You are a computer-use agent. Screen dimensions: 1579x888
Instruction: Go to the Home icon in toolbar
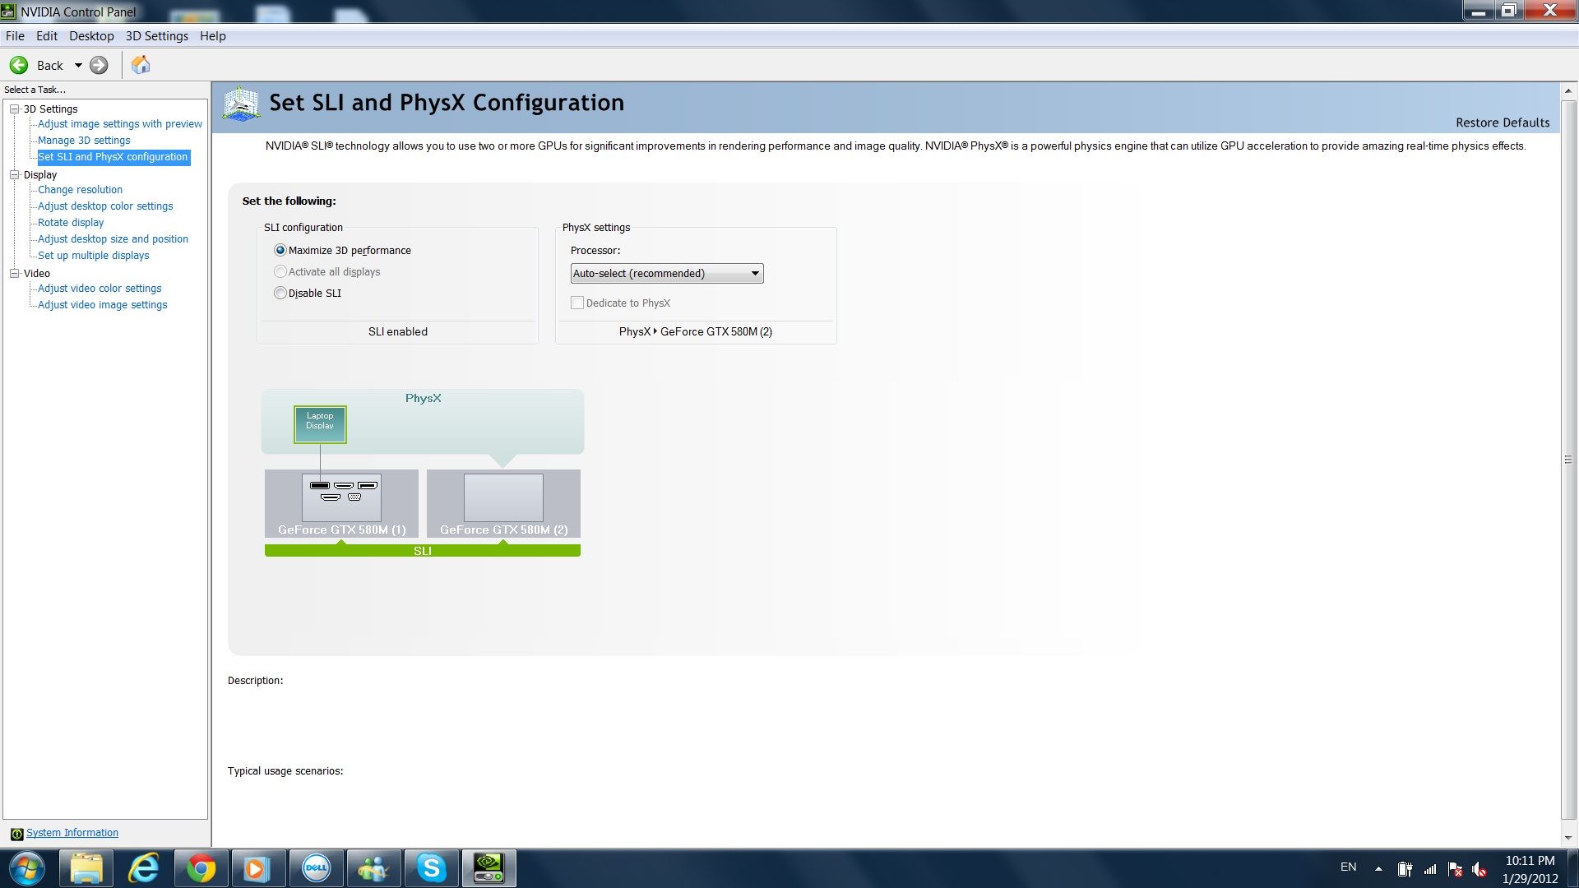(x=141, y=65)
